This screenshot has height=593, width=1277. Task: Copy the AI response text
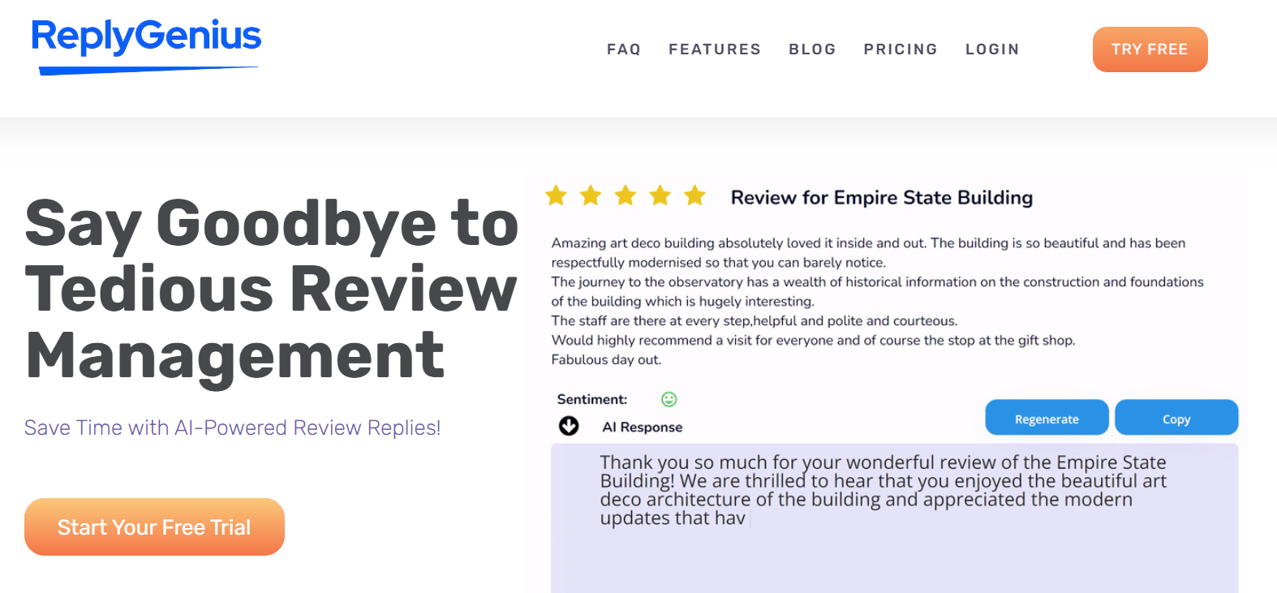point(1176,418)
